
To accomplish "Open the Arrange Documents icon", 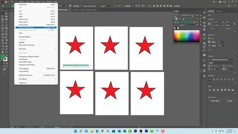I will click(220, 2).
